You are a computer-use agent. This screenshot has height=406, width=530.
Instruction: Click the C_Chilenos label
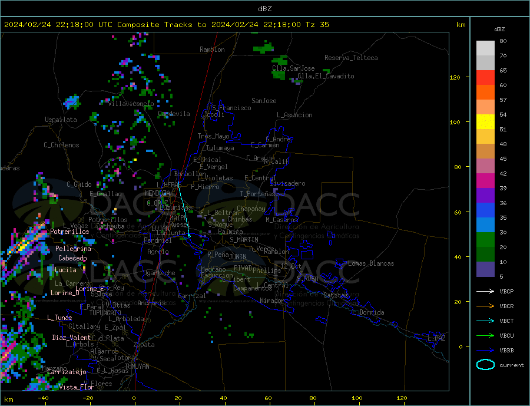point(61,145)
